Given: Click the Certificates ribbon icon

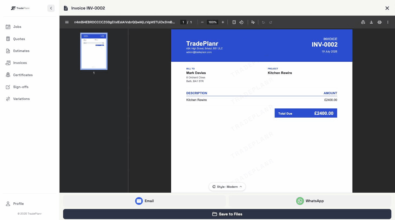Looking at the screenshot, I should click(8, 75).
